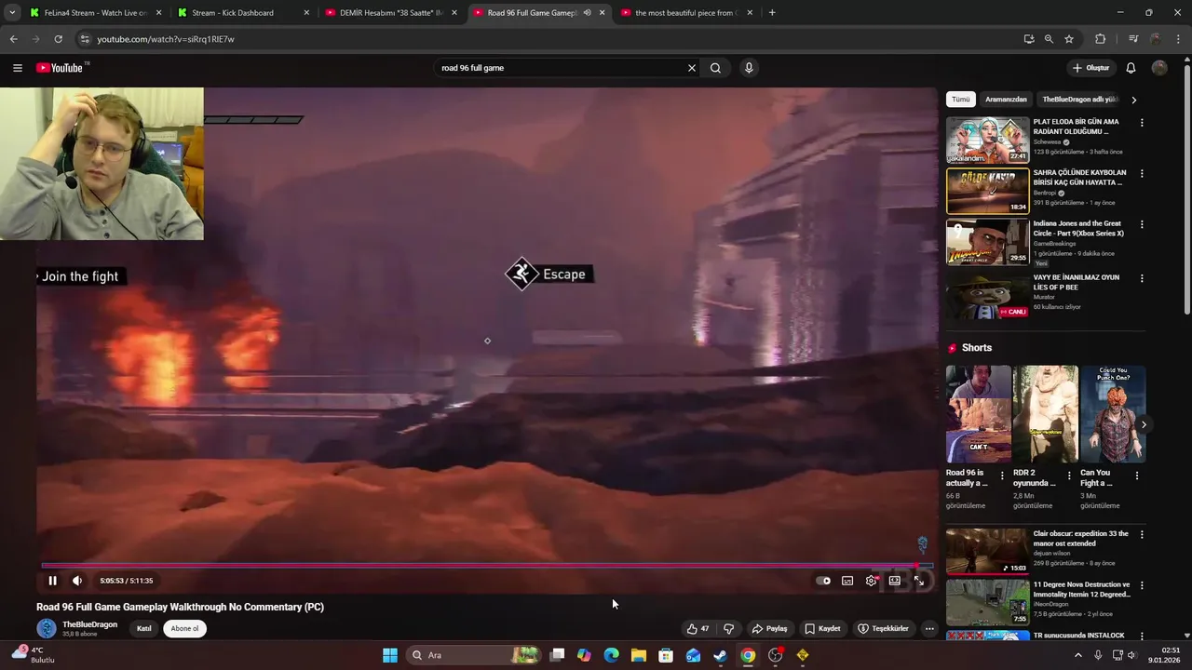Pause the YouTube video
Viewport: 1192px width, 670px height.
click(x=52, y=581)
